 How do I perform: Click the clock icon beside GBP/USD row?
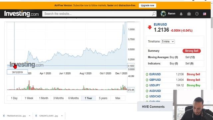(147, 80)
